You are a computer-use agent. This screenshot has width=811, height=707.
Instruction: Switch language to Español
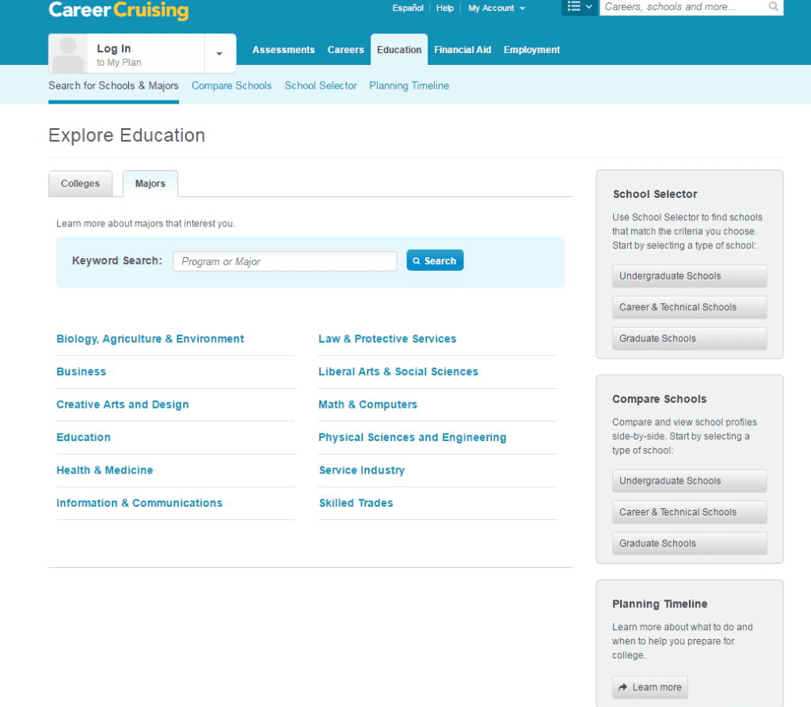coord(408,8)
